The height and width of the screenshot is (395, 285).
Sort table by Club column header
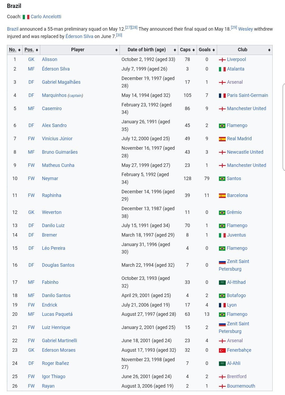244,50
